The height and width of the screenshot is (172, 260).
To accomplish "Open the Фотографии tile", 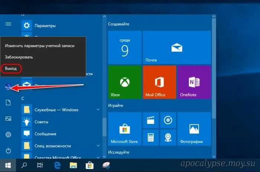I will [x=194, y=129].
